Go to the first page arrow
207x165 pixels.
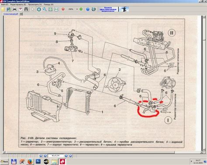[x=41, y=156]
